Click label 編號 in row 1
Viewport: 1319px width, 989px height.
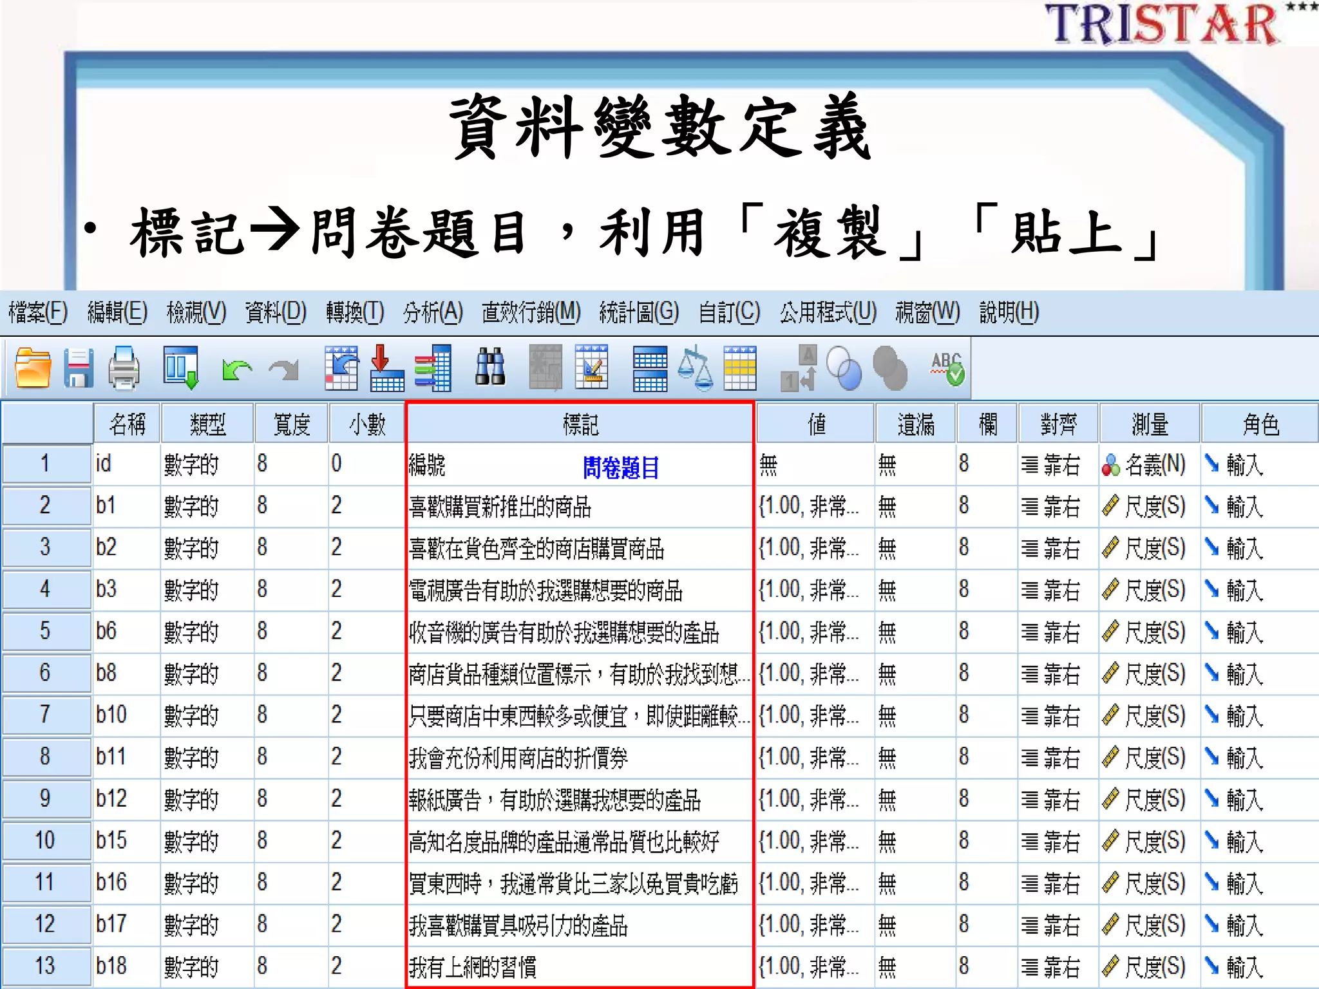coord(428,465)
